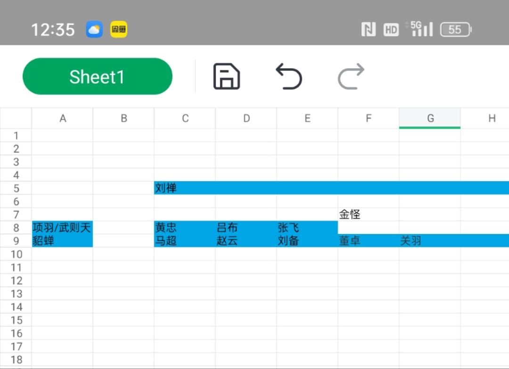This screenshot has width=509, height=369.
Task: Select column G header
Action: [x=430, y=119]
